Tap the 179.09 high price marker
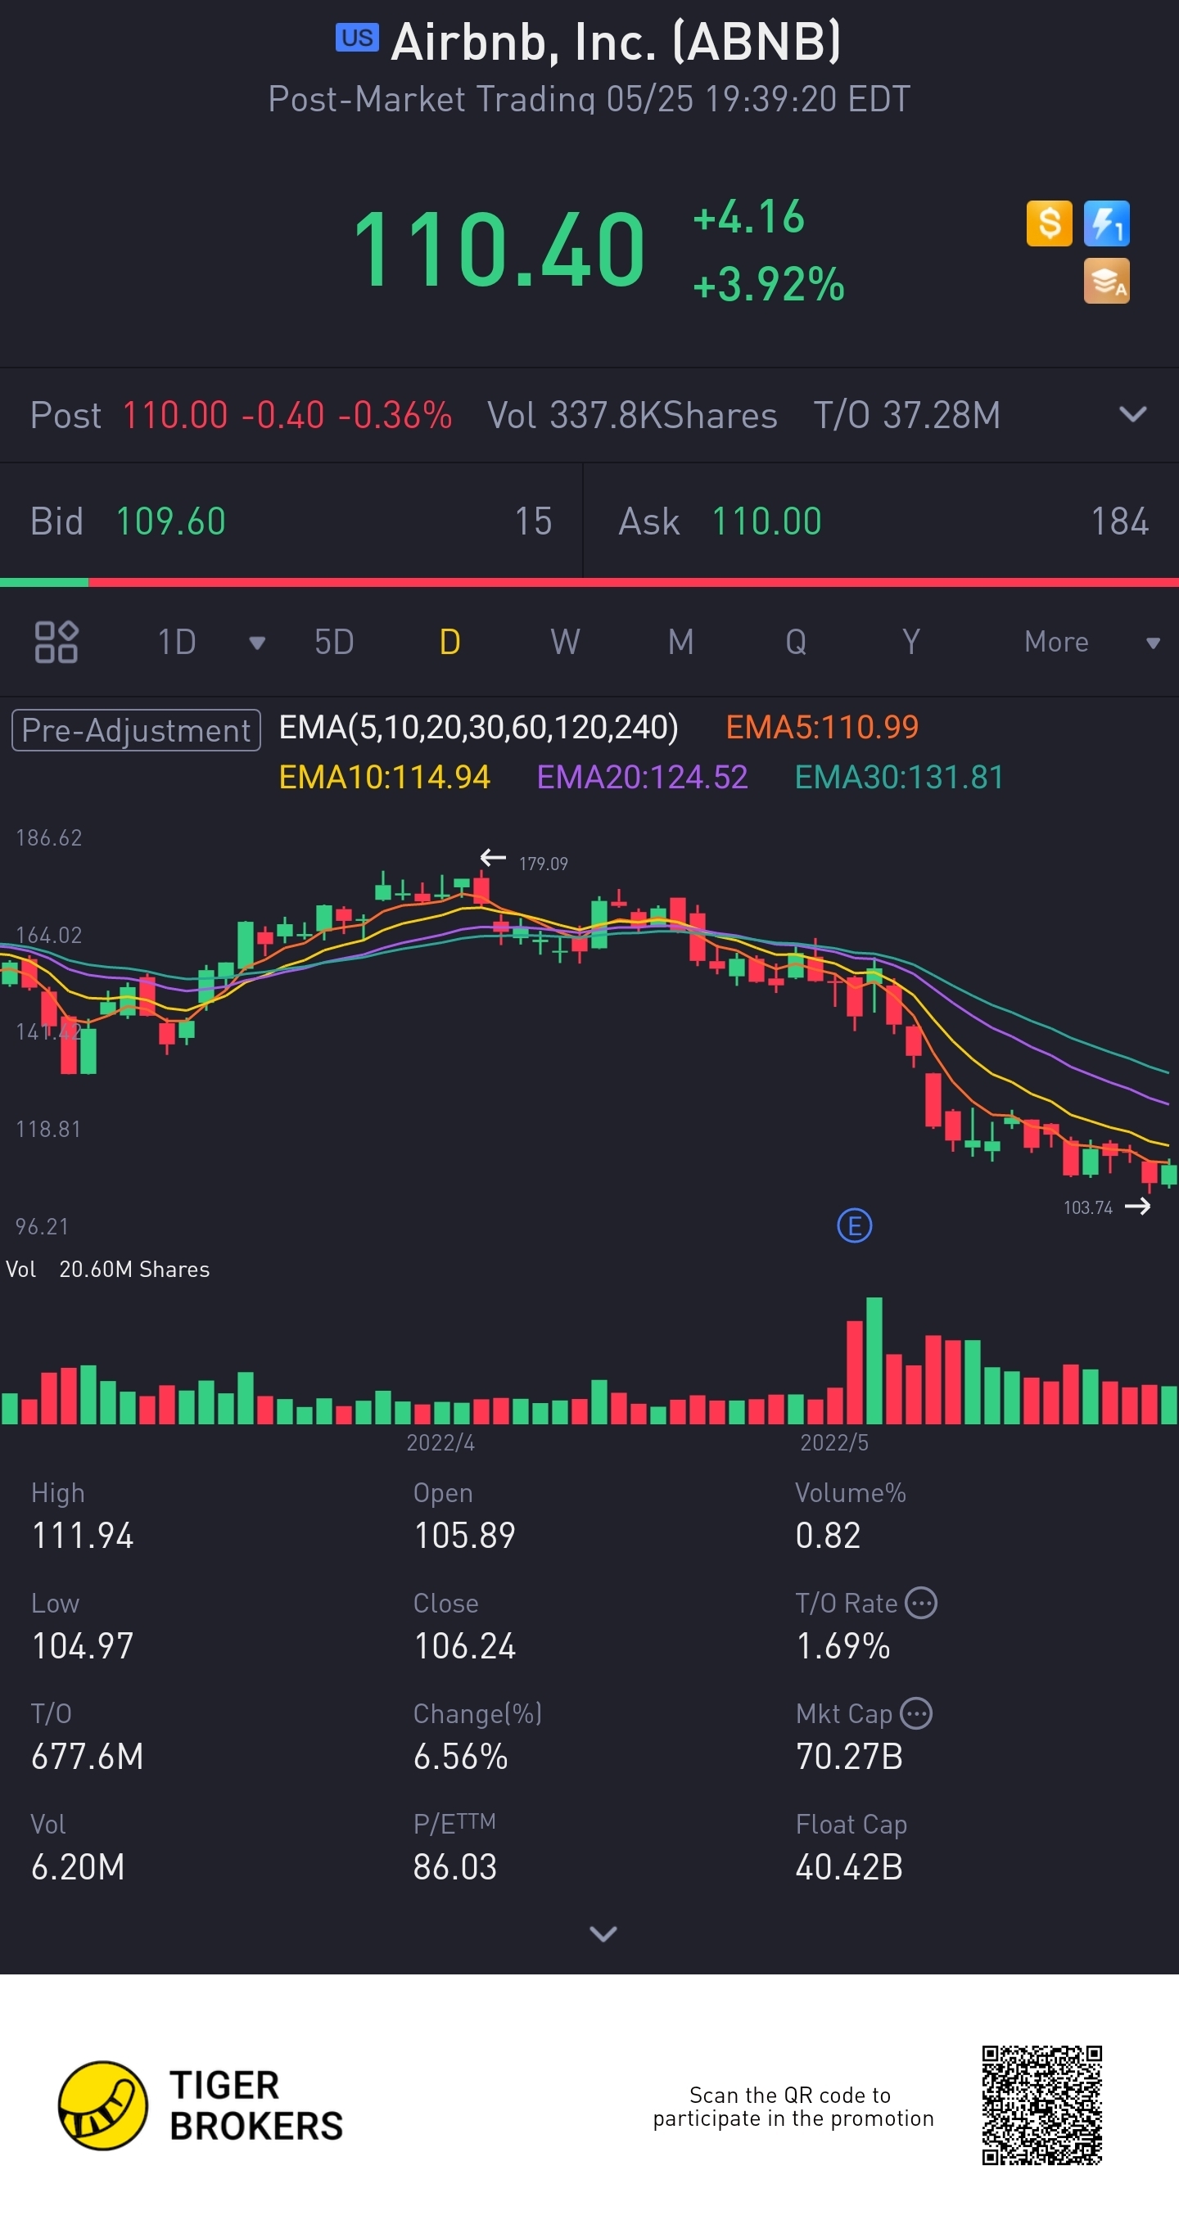 click(x=543, y=864)
